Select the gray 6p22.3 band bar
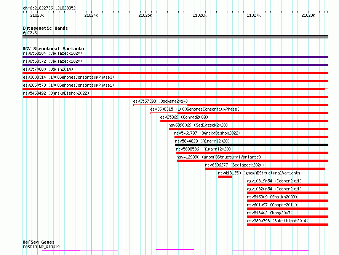The height and width of the screenshot is (255, 339). click(175, 37)
